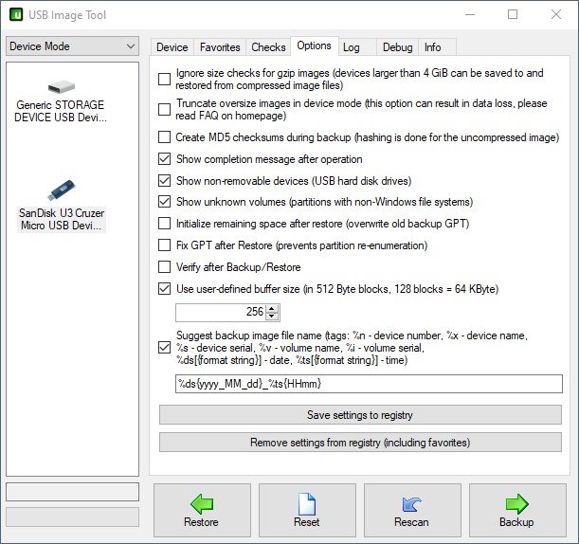This screenshot has width=579, height=544.
Task: Close the USB Image Tool window
Action: [x=556, y=15]
